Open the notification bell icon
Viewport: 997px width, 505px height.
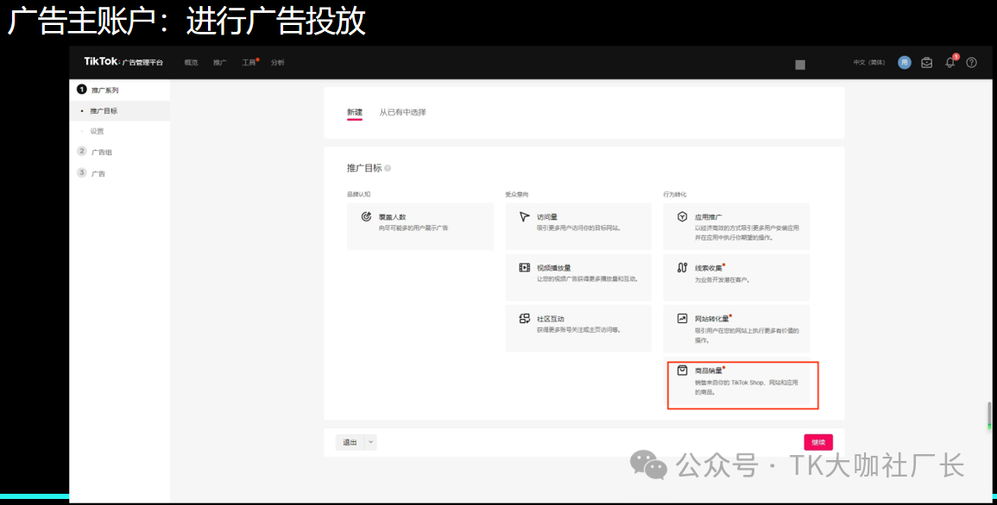click(950, 62)
